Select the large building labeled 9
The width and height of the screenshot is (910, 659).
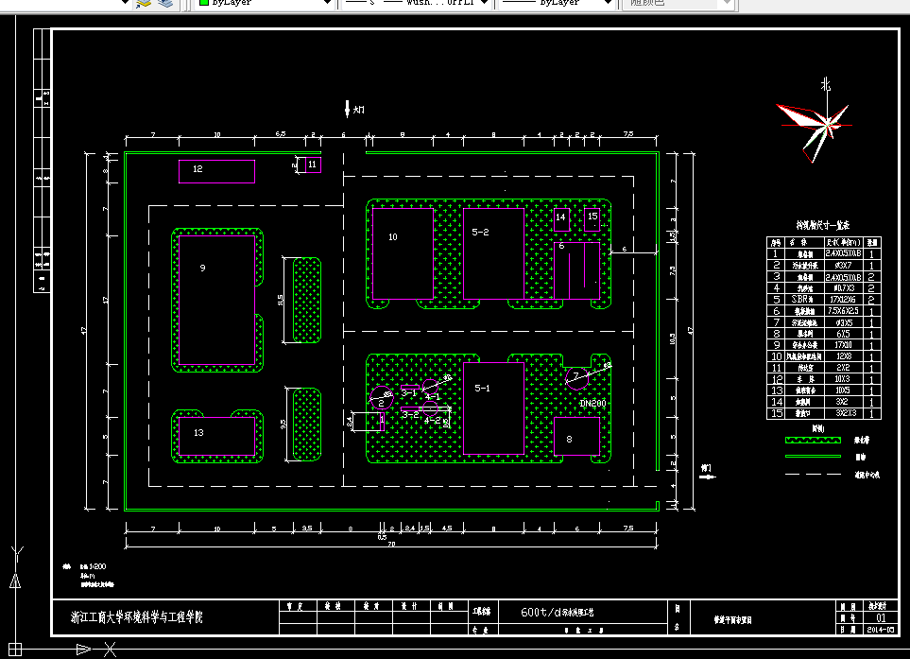tap(216, 300)
